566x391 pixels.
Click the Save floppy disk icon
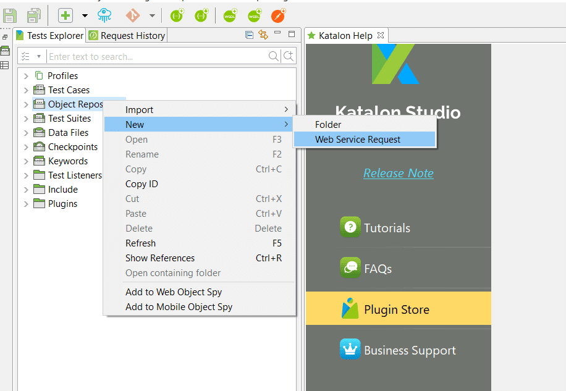click(10, 15)
